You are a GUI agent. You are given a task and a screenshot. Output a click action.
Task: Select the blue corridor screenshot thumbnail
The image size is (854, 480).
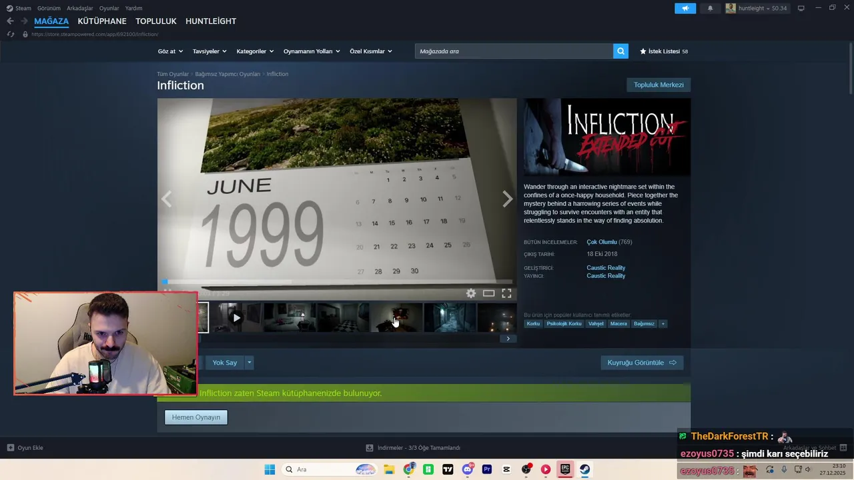(x=450, y=318)
